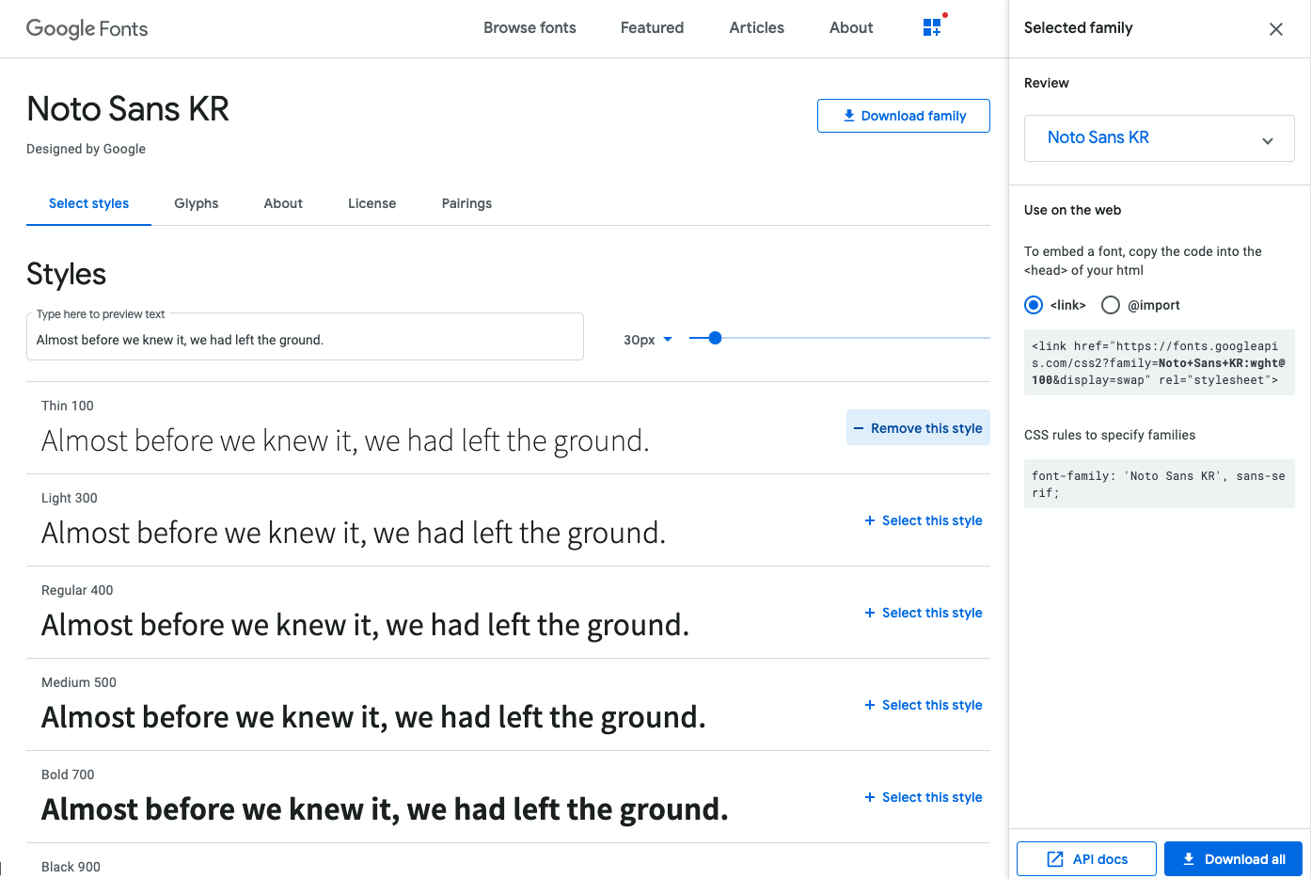Open Browse fonts in top navigation
This screenshot has height=879, width=1311.
[x=529, y=28]
